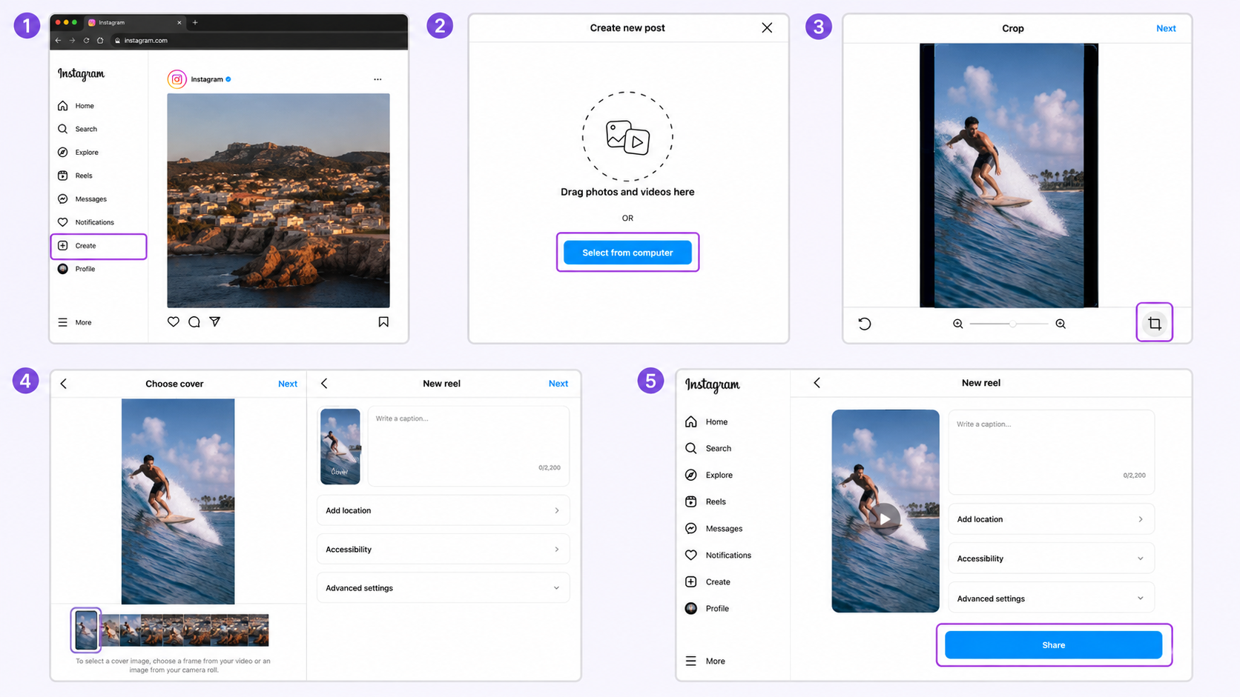Save the post with the bookmark icon
Image resolution: width=1240 pixels, height=697 pixels.
click(383, 321)
